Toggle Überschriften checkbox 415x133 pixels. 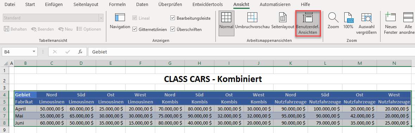click(x=172, y=29)
